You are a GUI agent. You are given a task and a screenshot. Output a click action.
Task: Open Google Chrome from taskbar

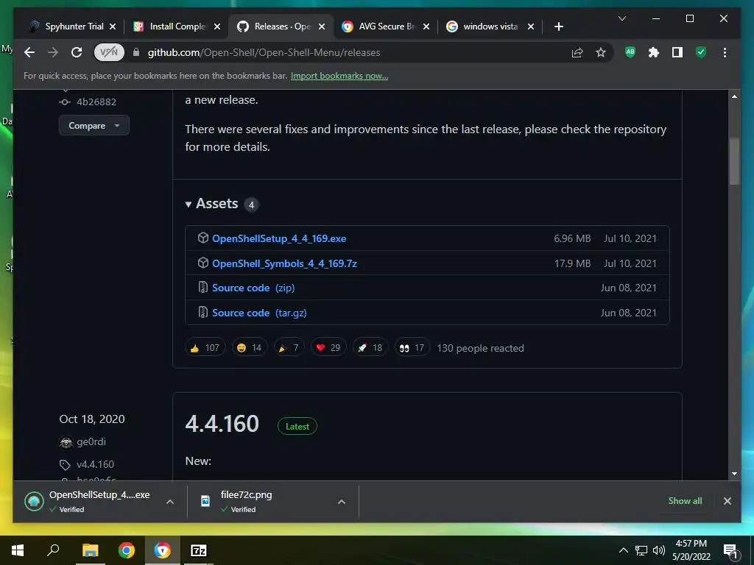[127, 550]
